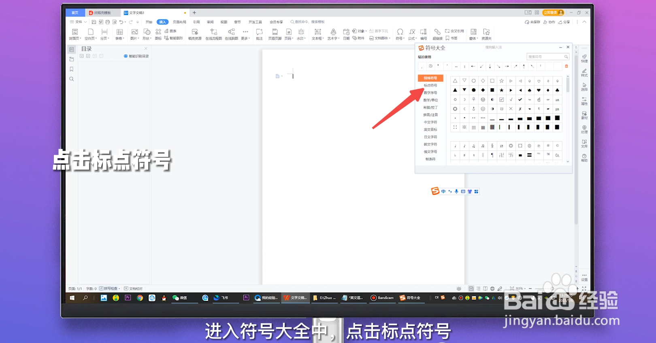656x343 pixels.
Task: Open online flowchart (在线流程图)
Action: (x=213, y=34)
